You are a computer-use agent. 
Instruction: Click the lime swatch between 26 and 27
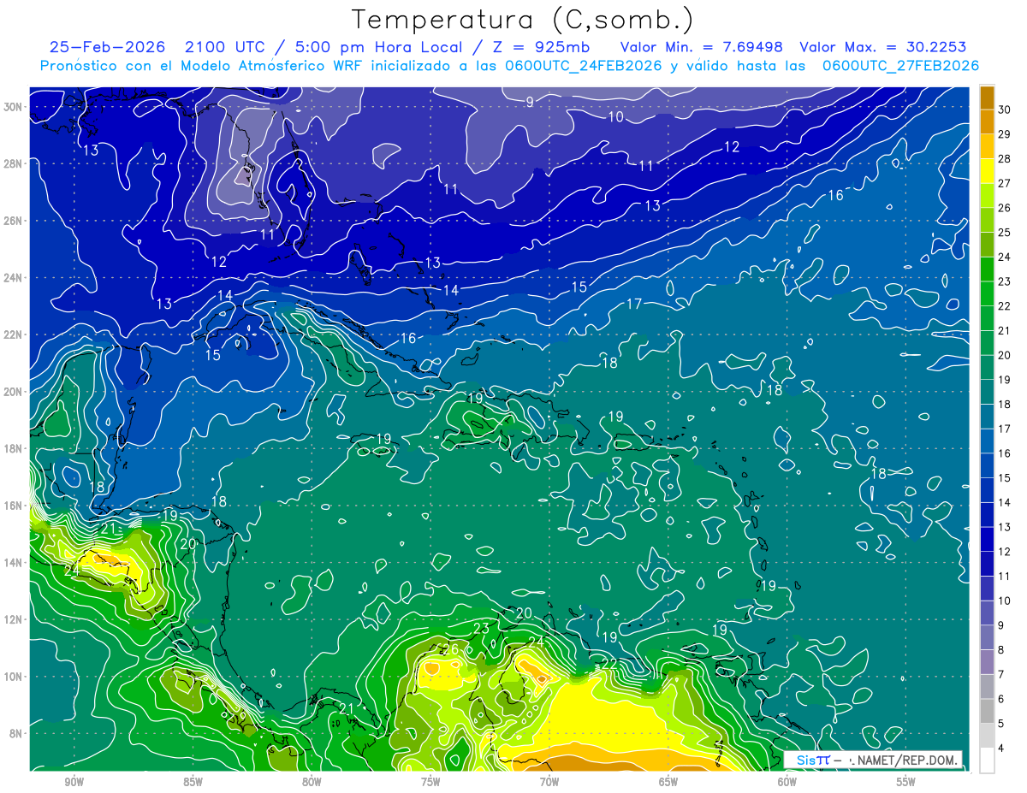pyautogui.click(x=987, y=196)
